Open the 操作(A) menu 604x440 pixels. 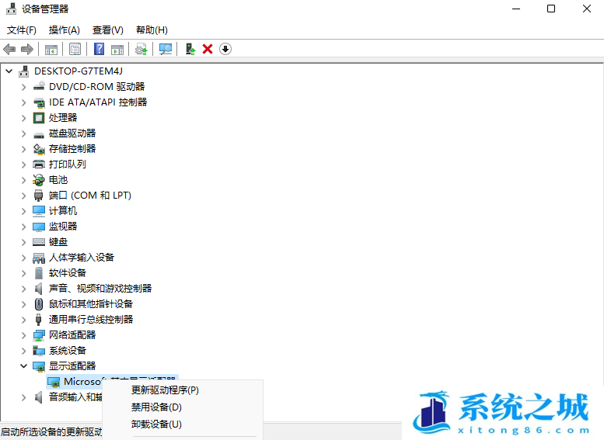click(x=65, y=30)
